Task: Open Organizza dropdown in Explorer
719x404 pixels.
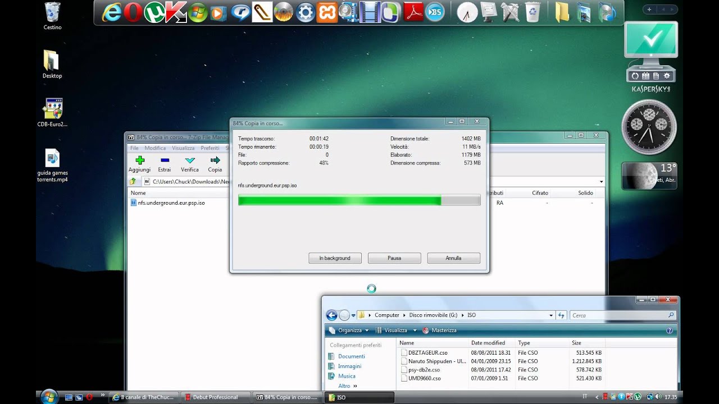Action: click(x=349, y=330)
